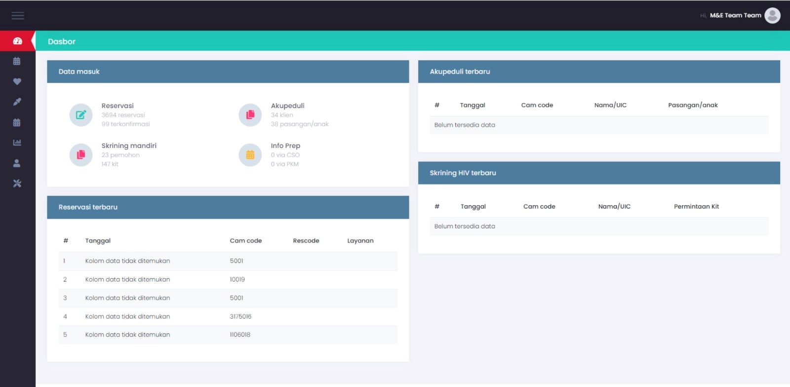
Task: Open the eyedropper icon in the sidebar
Action: 17,102
